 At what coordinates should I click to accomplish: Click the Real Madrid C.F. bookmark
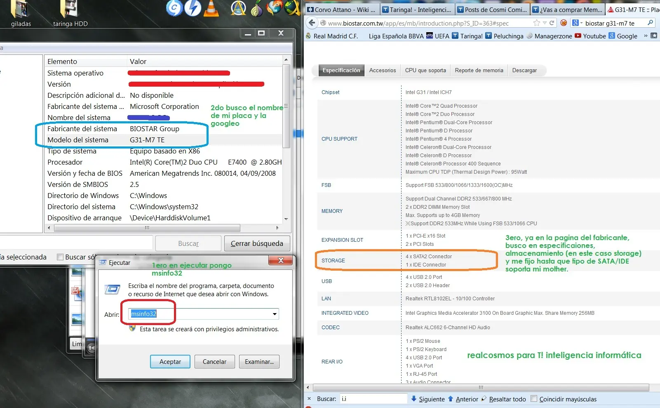332,36
